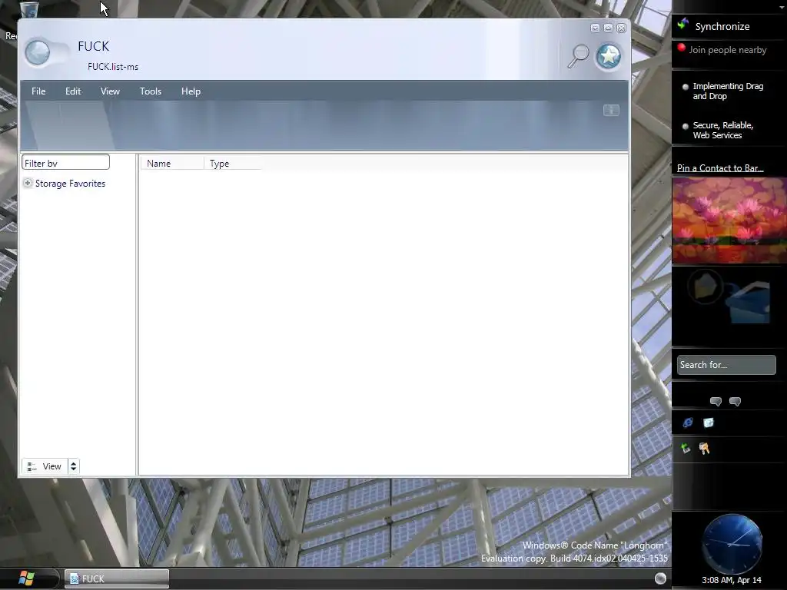
Task: Click the list-ms file name under the title
Action: [113, 67]
